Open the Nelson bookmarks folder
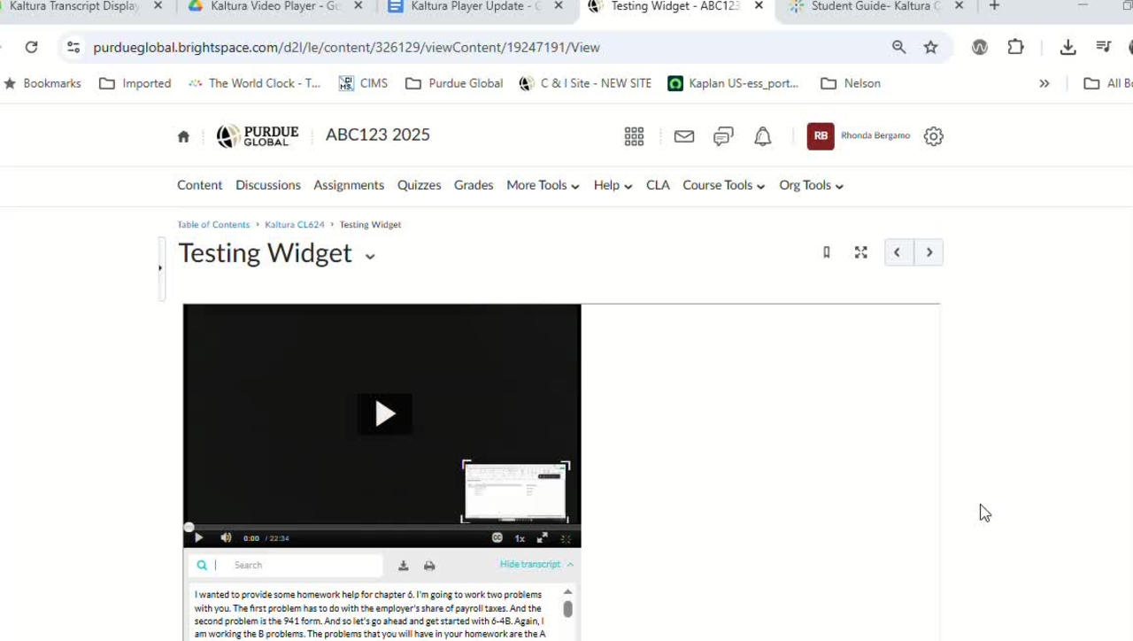1133x641 pixels. click(x=851, y=83)
